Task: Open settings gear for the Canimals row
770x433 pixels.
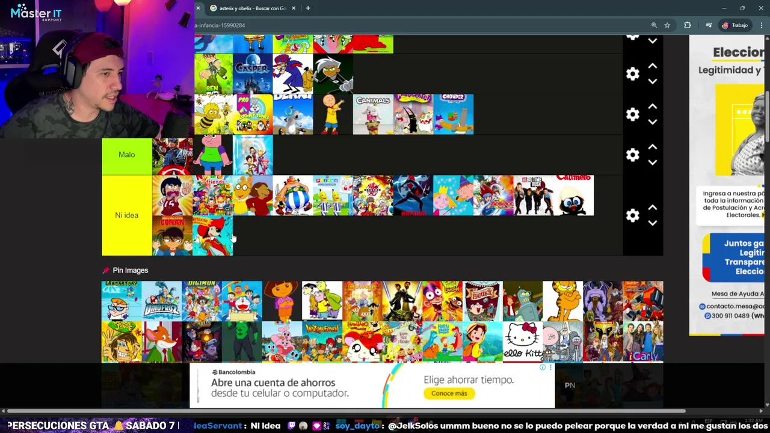Action: [x=632, y=114]
